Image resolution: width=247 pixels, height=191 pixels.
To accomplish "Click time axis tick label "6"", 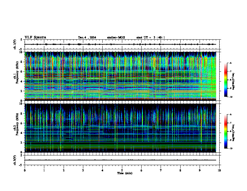I will click(x=142, y=170).
